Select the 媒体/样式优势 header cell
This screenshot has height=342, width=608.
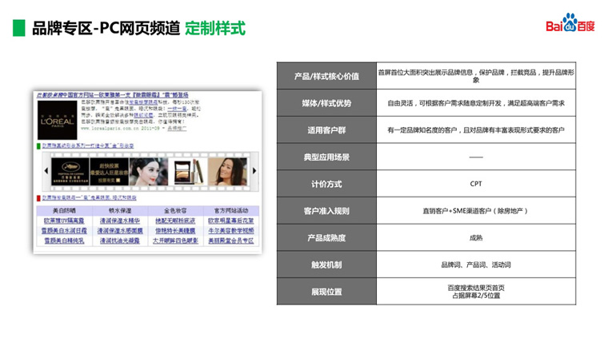326,103
